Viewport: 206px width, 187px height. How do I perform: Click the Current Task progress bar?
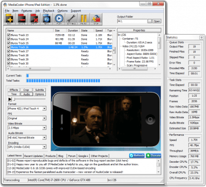point(94,75)
